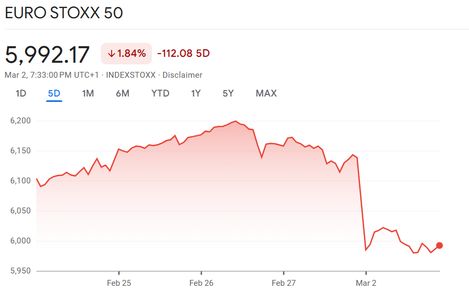Click the INDEXSTOXX exchange label

click(x=131, y=75)
